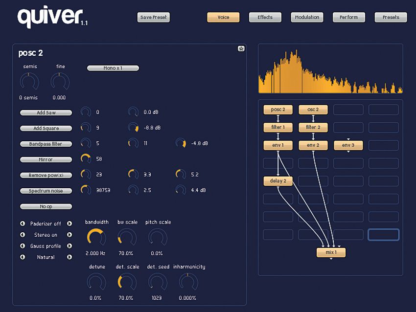
Task: Click the bandwidth knob
Action: point(96,237)
